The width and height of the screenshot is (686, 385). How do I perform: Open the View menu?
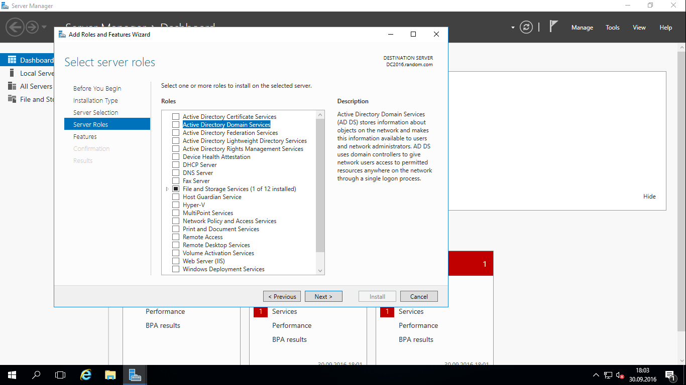point(639,28)
